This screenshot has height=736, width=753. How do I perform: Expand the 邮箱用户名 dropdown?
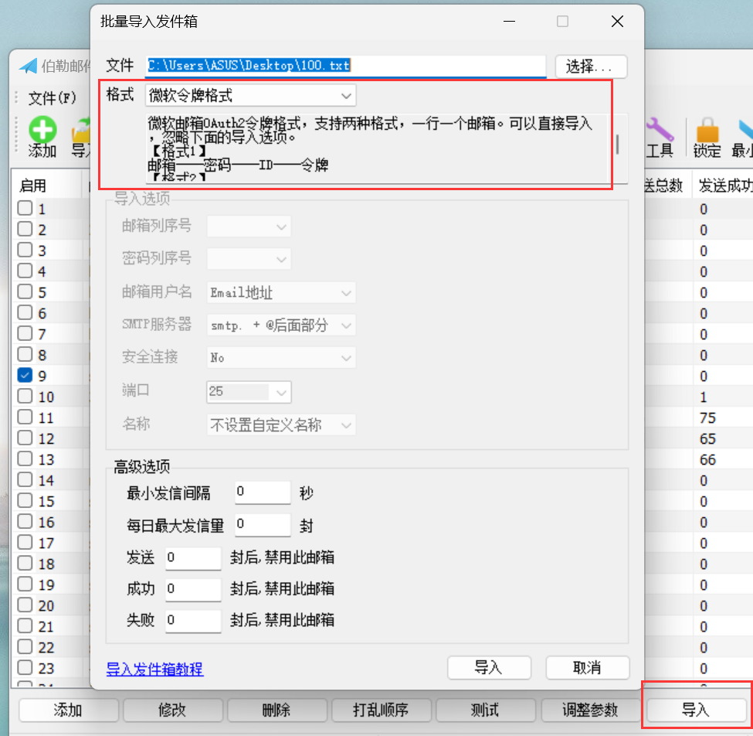(281, 294)
